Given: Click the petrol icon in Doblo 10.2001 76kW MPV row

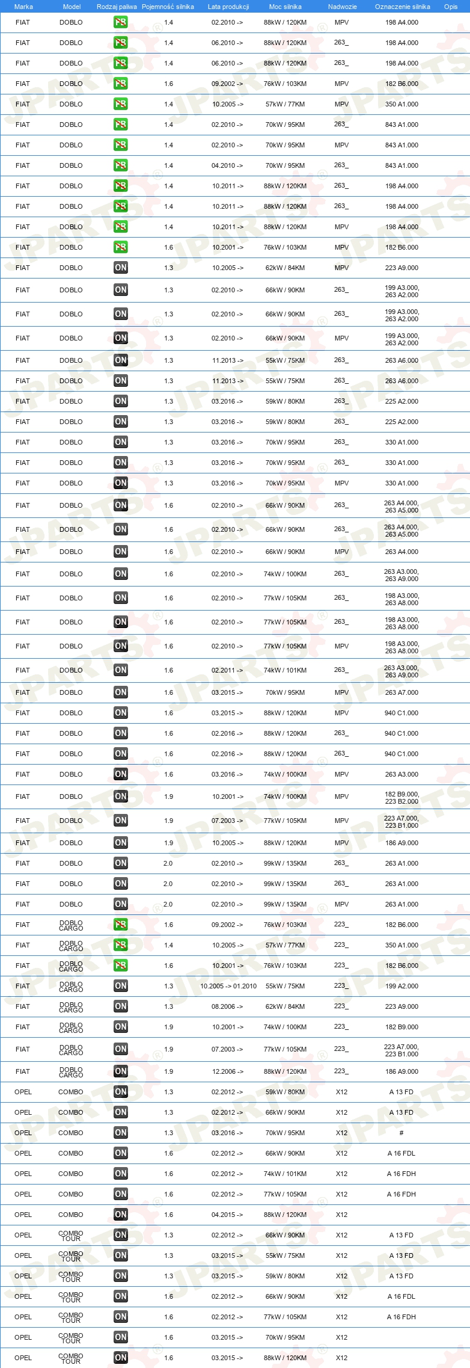Looking at the screenshot, I should (120, 247).
